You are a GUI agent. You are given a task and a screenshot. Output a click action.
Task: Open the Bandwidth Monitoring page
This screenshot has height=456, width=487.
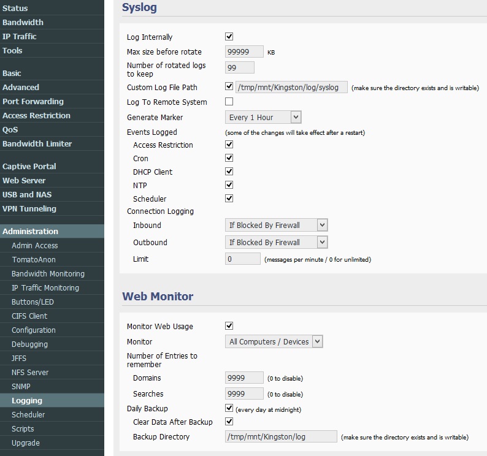[52, 274]
